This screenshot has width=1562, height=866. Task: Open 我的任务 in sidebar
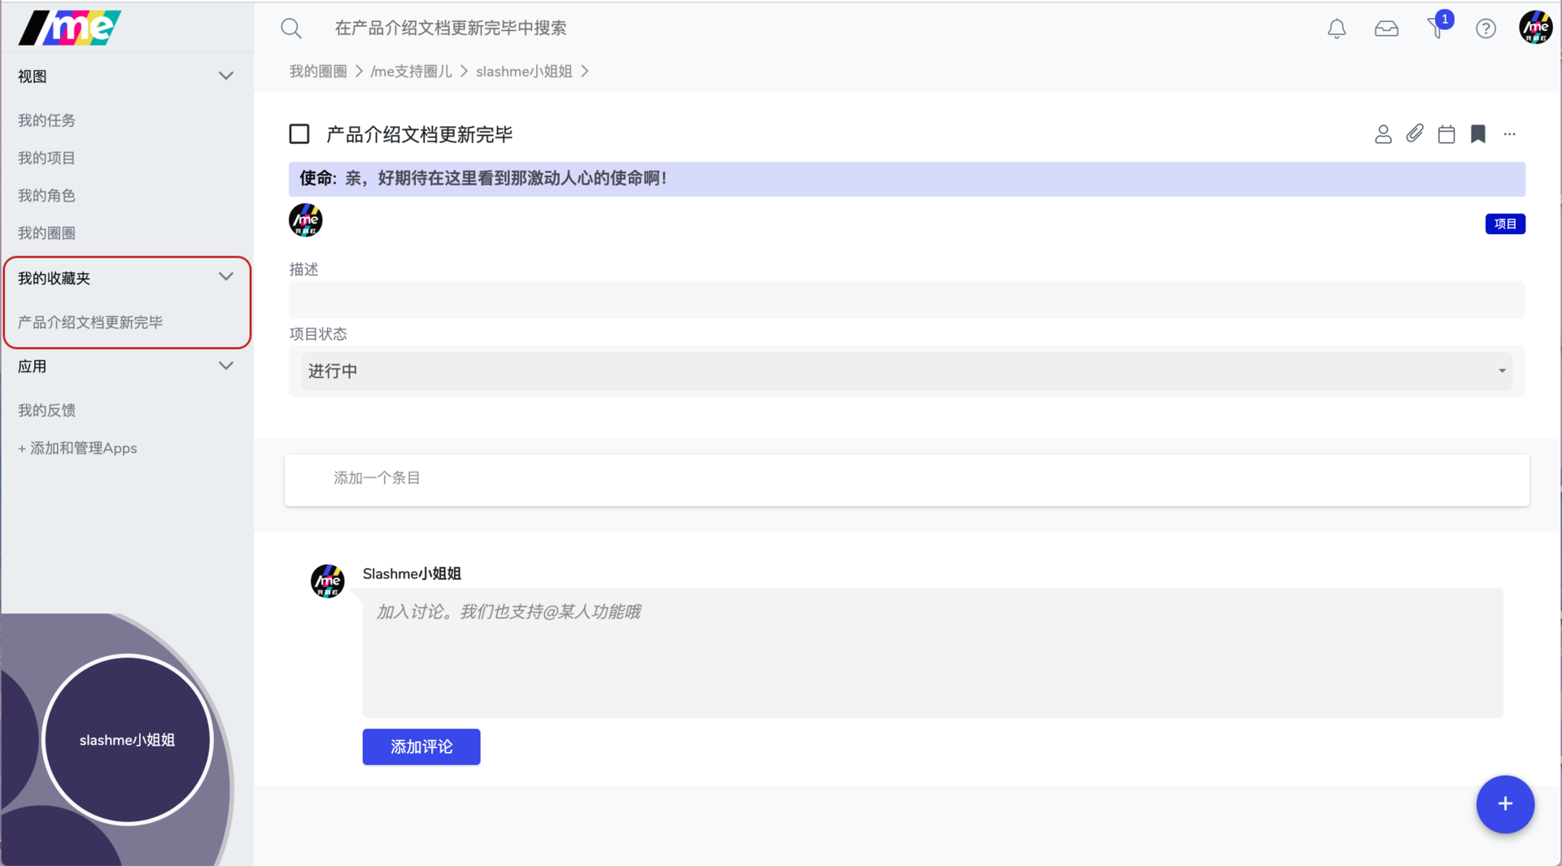click(47, 120)
